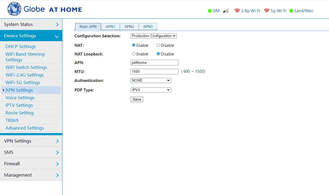Screen dimensions: 329x195
Task: Switch to the APN2 tab
Action: [x=129, y=27]
